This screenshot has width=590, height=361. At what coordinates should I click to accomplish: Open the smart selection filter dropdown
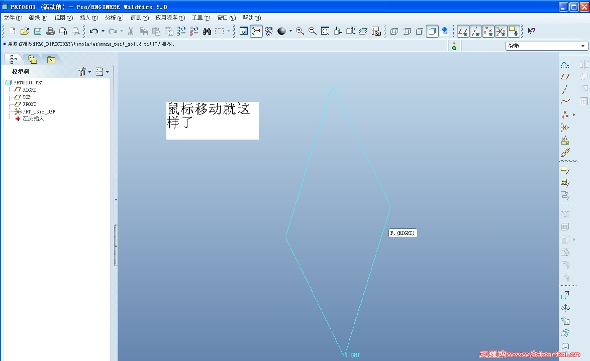pos(547,46)
